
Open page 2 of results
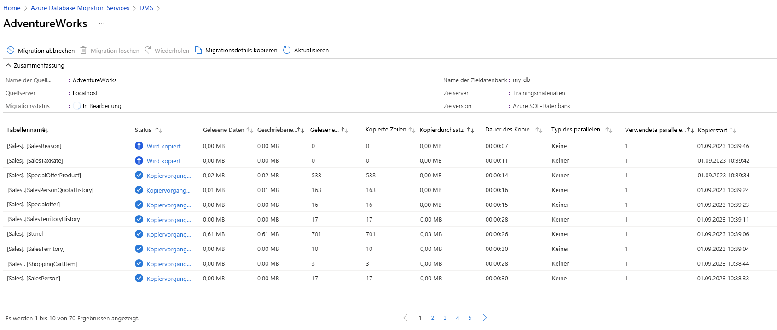tap(433, 318)
